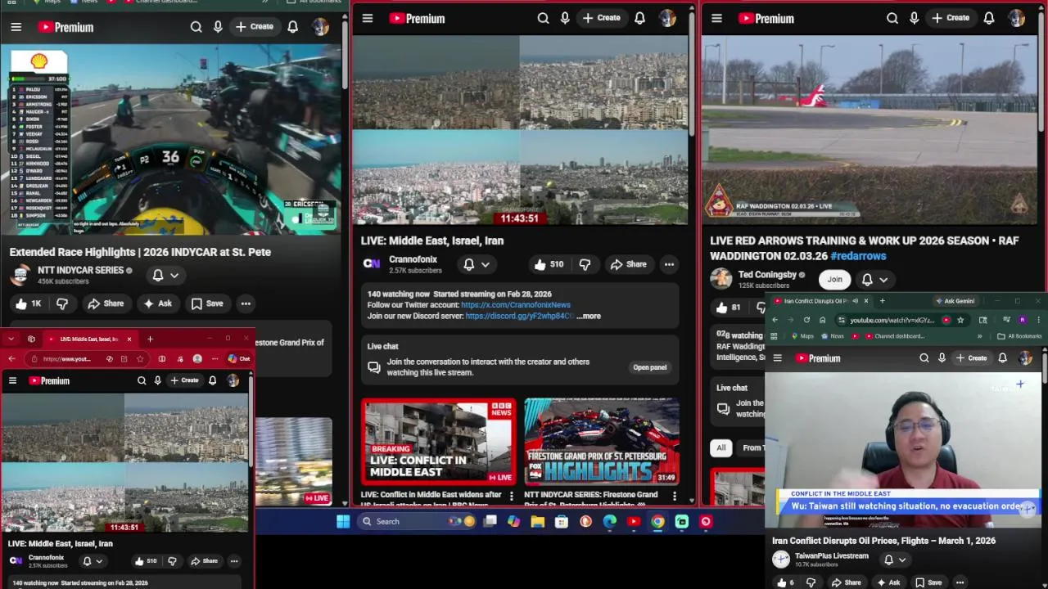Share the center Crannofonix live stream
Screen dimensions: 1048x589
628,264
